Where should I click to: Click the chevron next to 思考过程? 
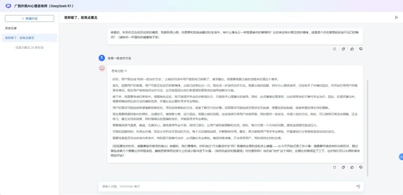pos(126,71)
